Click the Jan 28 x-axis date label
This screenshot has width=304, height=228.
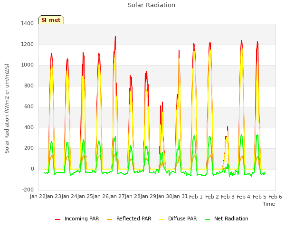[x=133, y=197]
